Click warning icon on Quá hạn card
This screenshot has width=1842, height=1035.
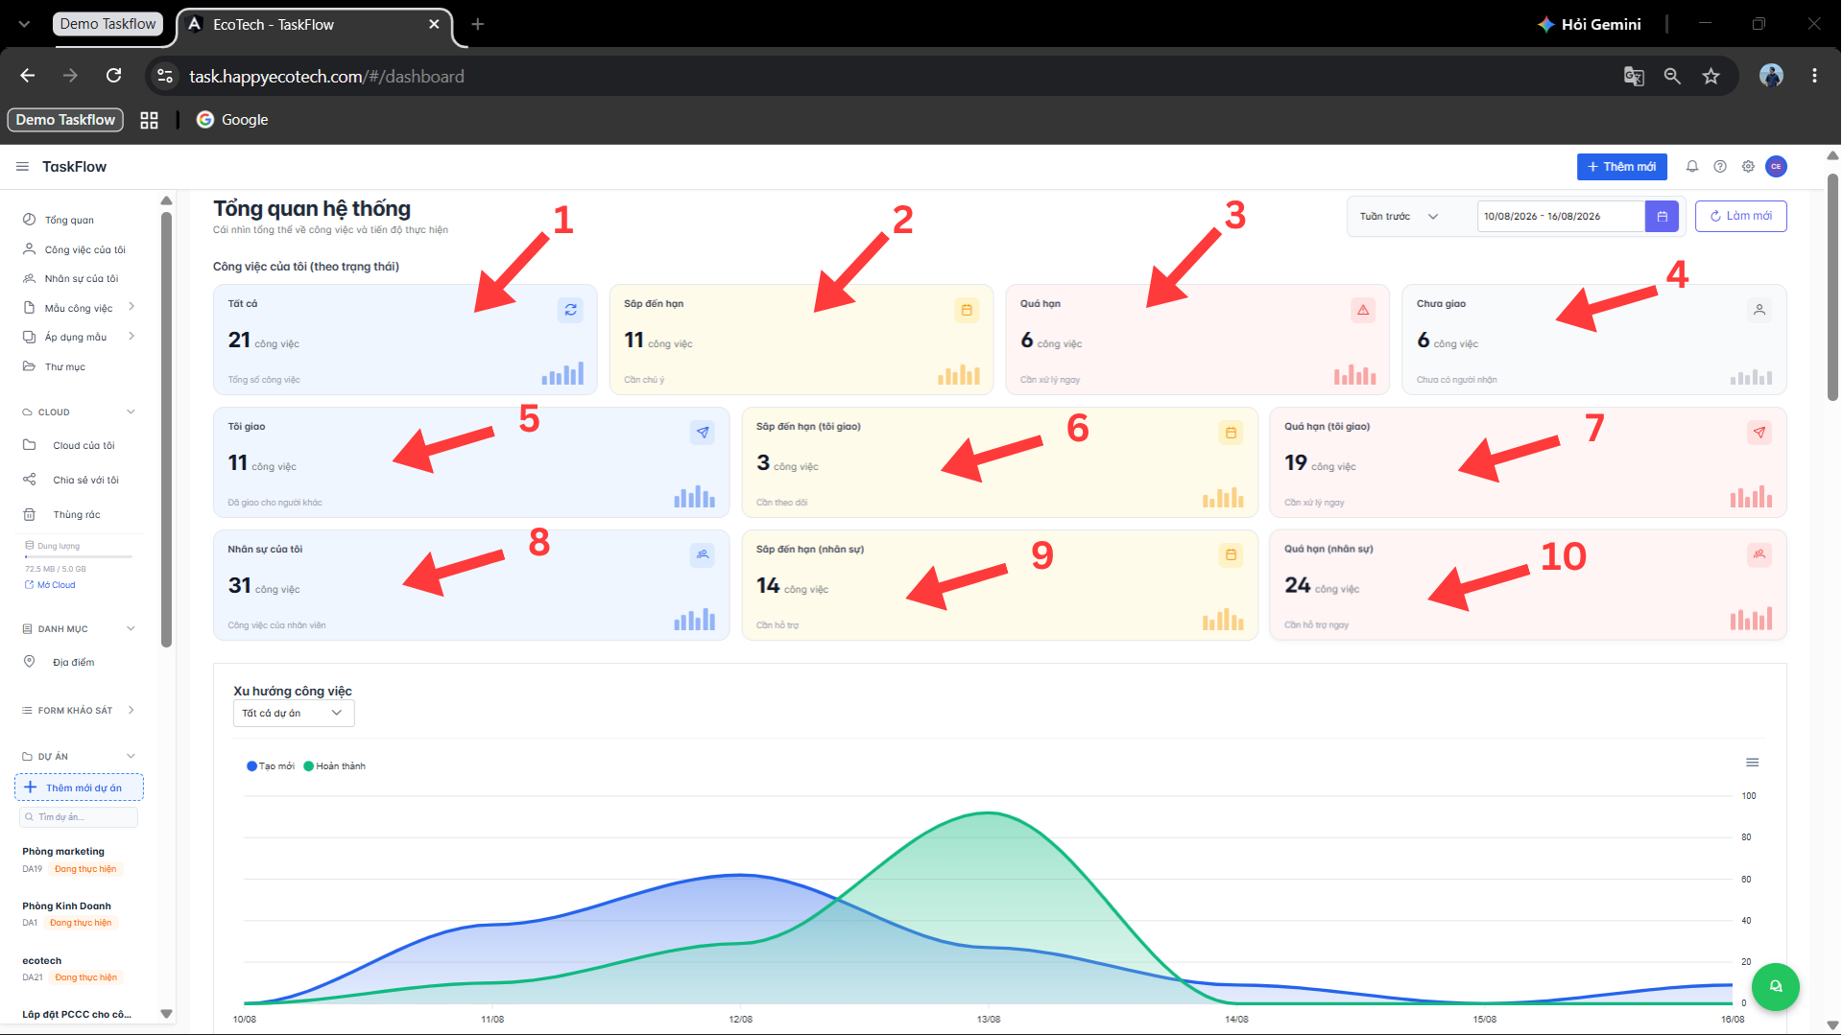[1363, 310]
